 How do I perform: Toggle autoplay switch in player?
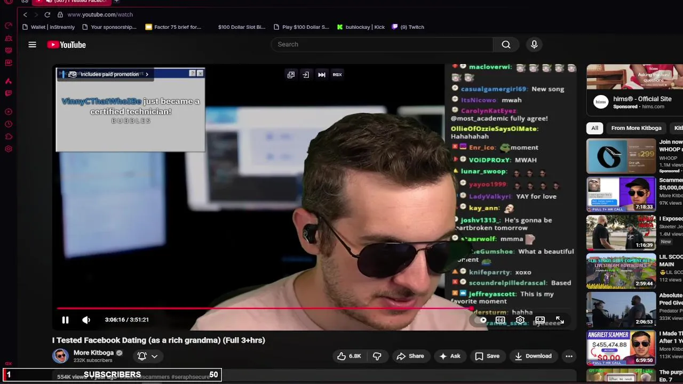pos(480,320)
